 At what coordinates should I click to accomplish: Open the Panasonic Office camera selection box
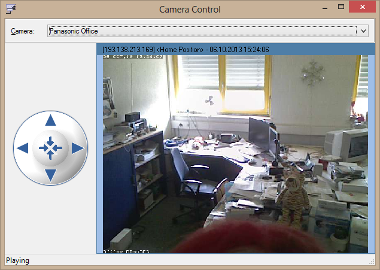pos(203,31)
